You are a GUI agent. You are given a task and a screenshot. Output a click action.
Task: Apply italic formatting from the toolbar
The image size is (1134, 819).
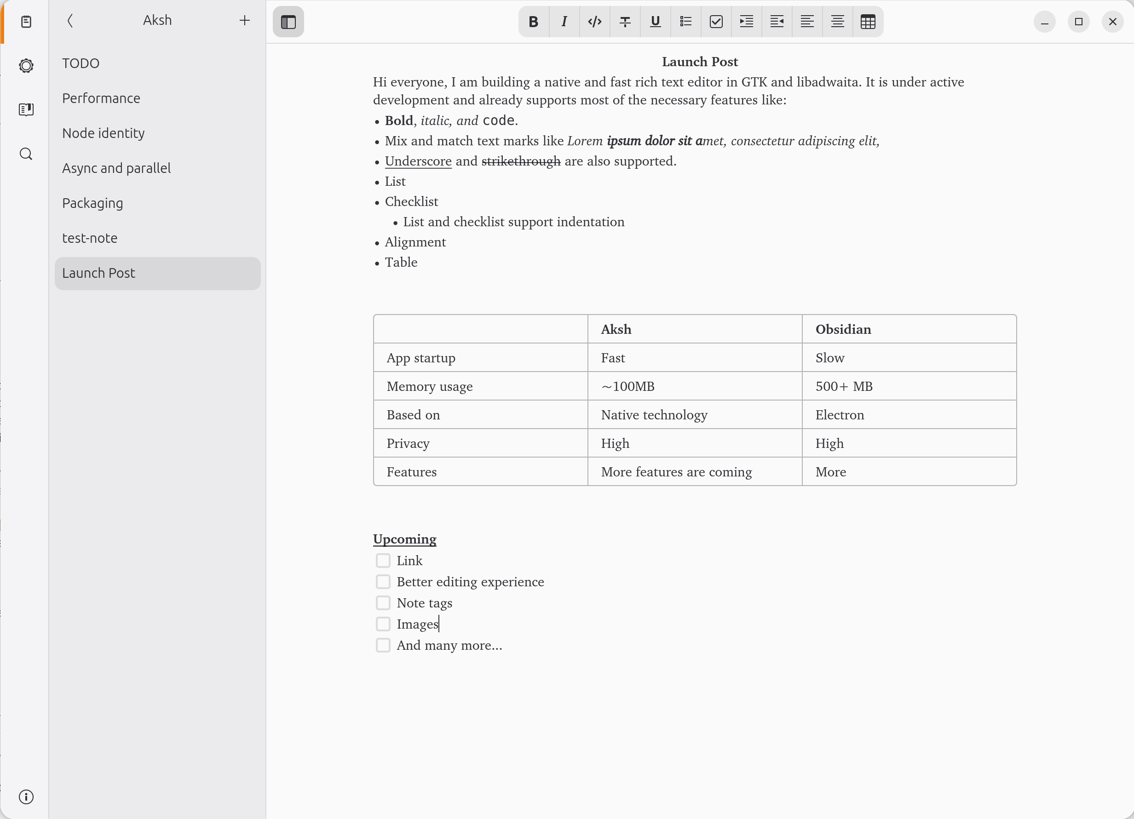click(564, 22)
